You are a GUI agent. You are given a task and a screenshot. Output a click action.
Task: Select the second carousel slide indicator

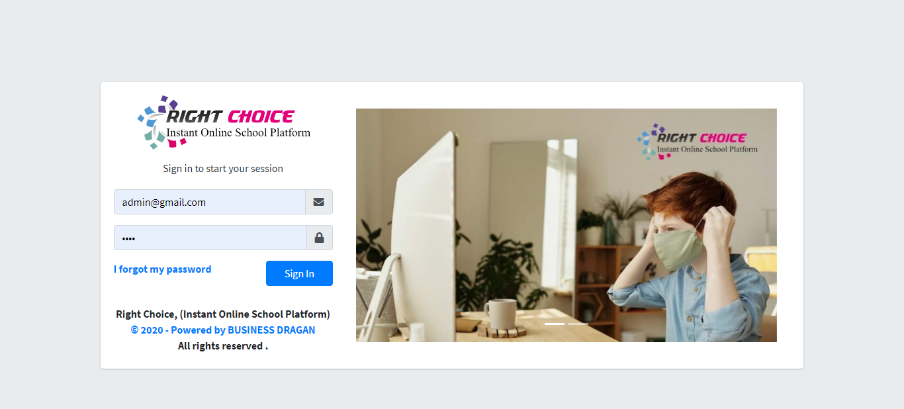click(578, 324)
